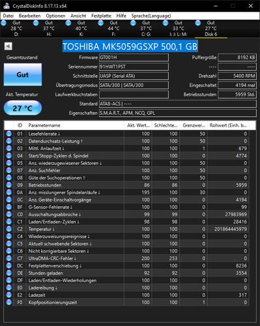Click the Eigenschaften field S.M.A.R.T., APM

click(x=177, y=113)
